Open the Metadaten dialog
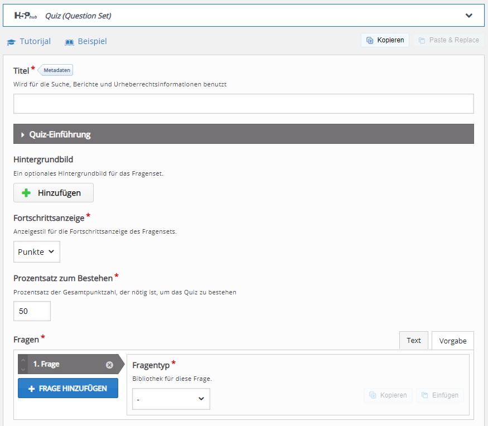Screen dimensions: 488x426 [x=56, y=70]
